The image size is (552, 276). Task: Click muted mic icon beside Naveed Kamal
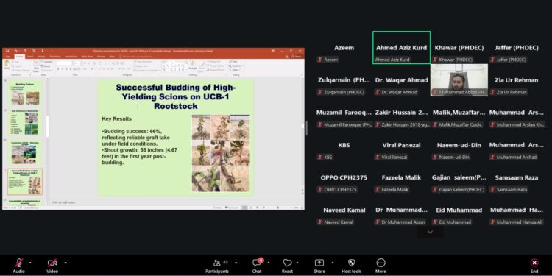[x=320, y=222]
